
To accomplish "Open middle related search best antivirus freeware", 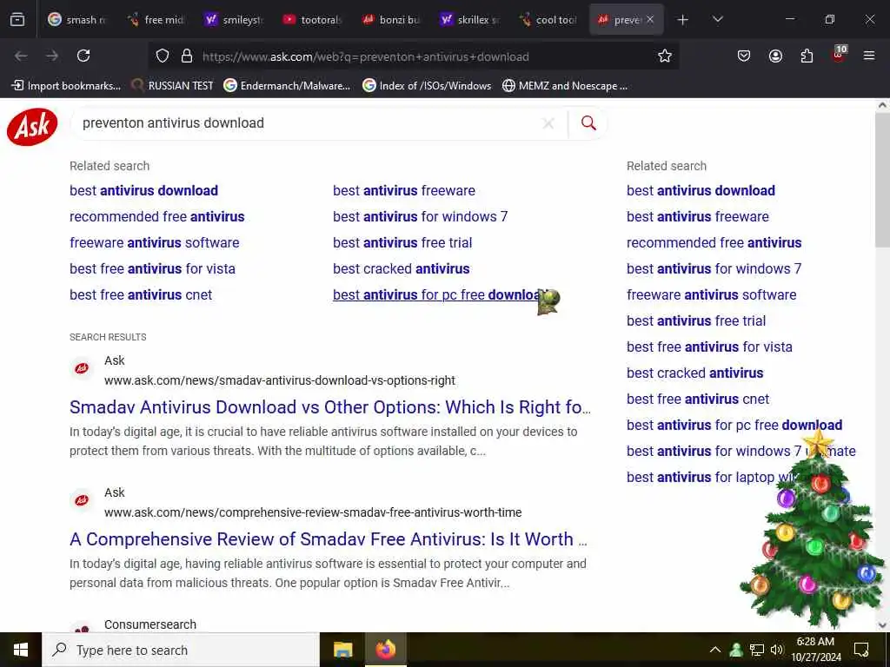I will click(x=403, y=190).
